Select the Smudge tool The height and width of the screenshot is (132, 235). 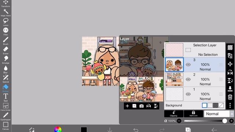coord(6,60)
